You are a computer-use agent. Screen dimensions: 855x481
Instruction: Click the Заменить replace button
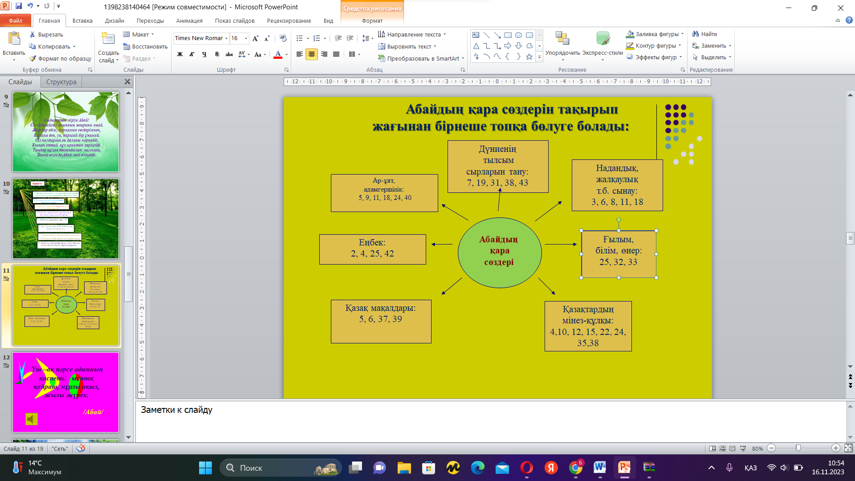point(712,45)
